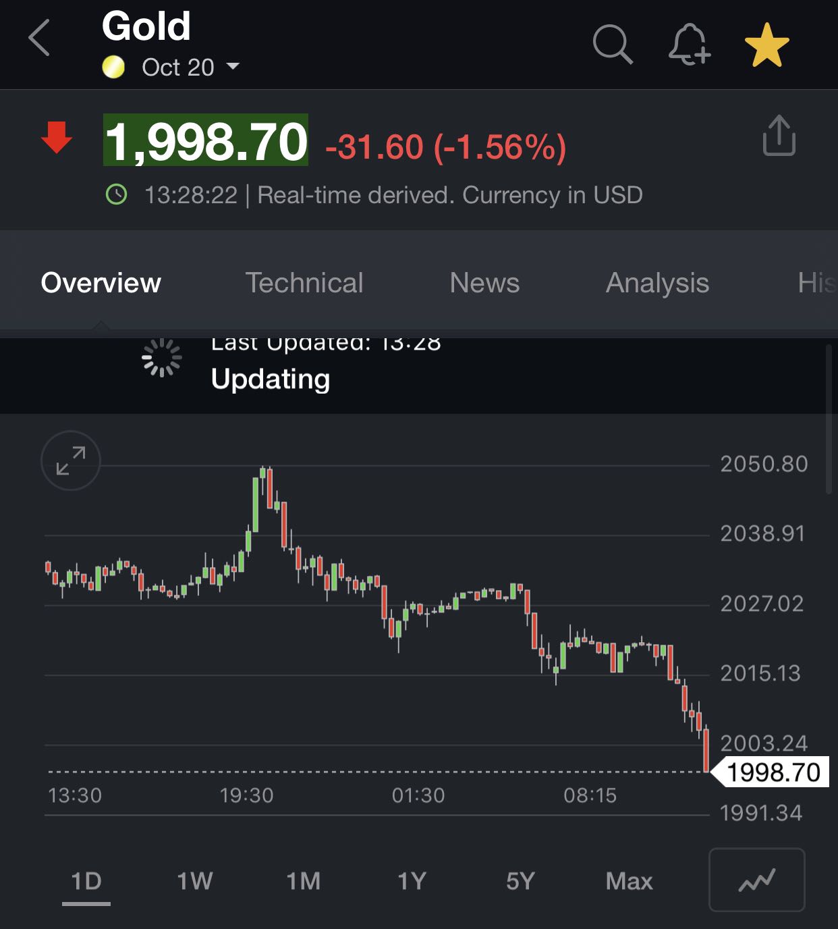Select the 1M chart range
Screen dimensions: 838x929
coord(303,881)
